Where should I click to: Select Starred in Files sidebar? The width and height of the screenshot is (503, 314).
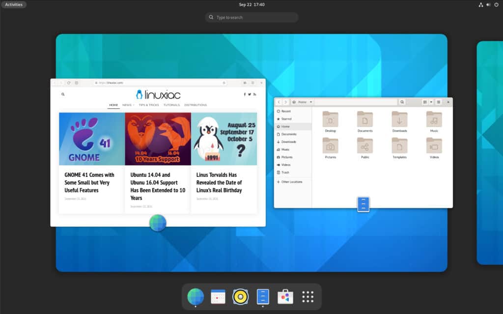point(293,119)
